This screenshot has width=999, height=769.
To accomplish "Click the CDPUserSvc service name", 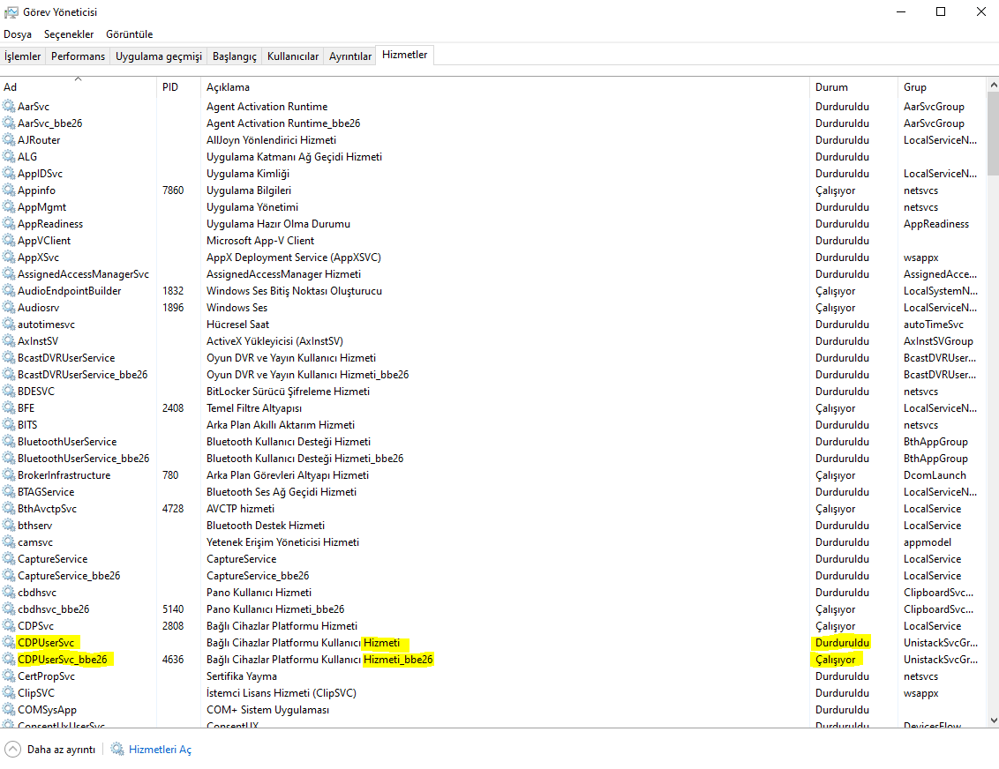I will point(46,643).
